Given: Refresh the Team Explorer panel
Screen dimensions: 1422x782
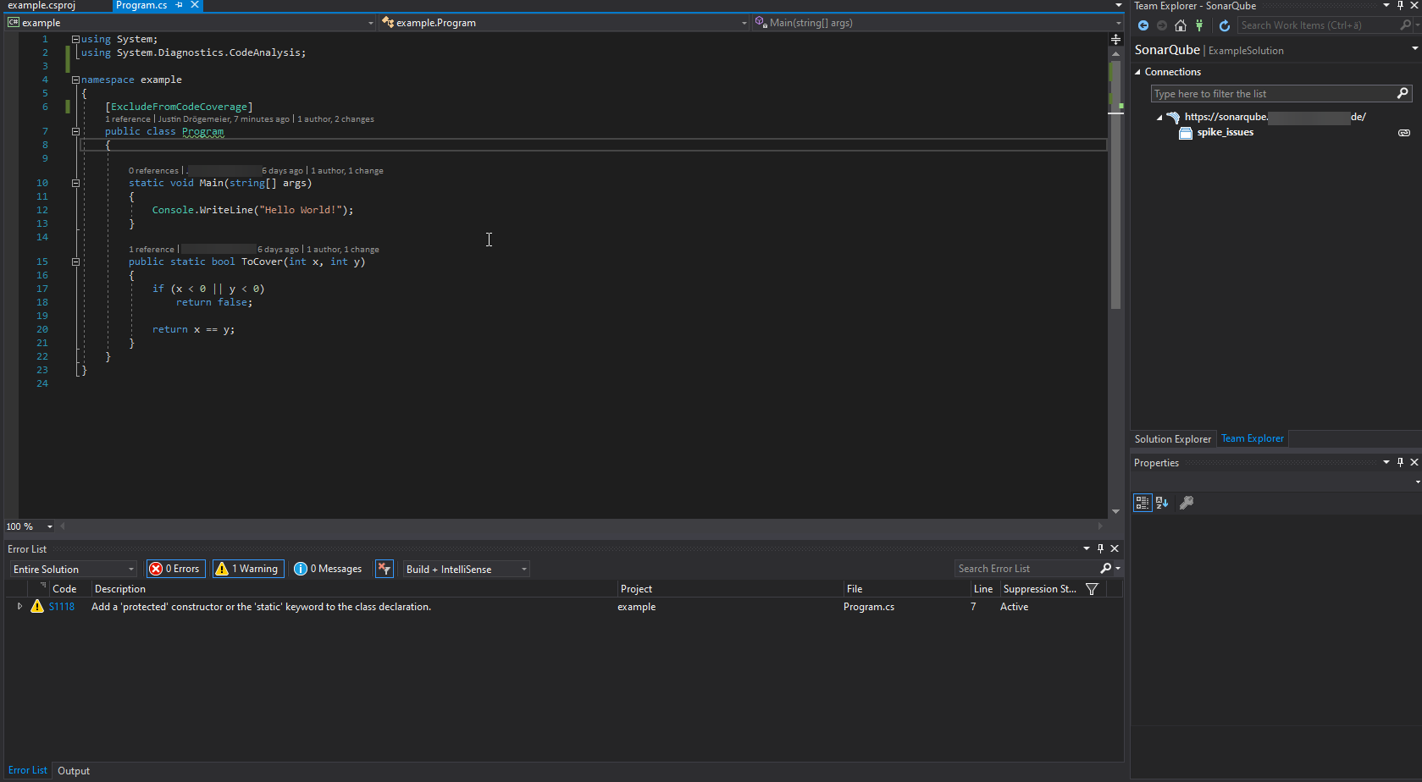Looking at the screenshot, I should tap(1224, 25).
